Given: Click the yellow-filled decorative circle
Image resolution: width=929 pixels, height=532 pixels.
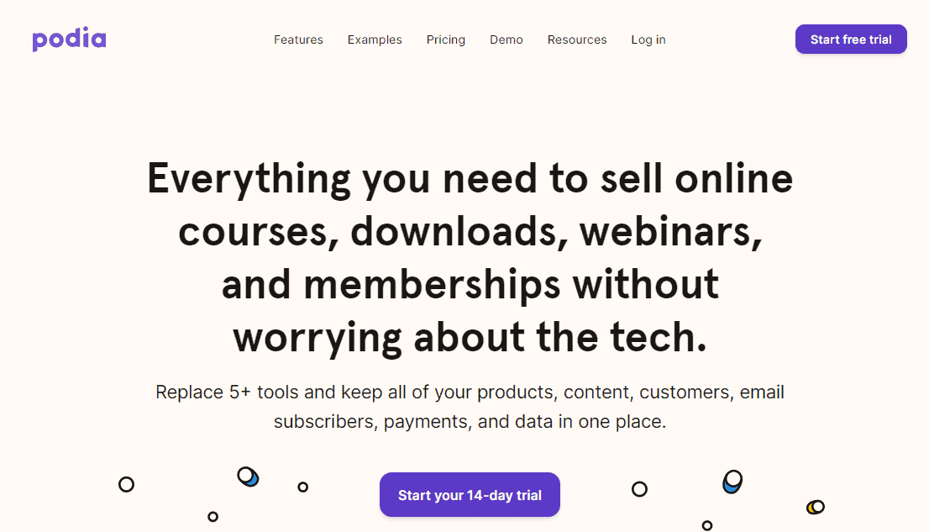Looking at the screenshot, I should [x=815, y=507].
